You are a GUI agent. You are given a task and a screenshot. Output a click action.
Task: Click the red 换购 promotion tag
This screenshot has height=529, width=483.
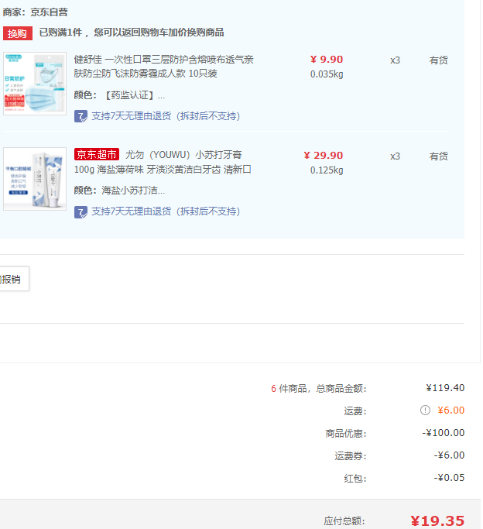pyautogui.click(x=18, y=33)
